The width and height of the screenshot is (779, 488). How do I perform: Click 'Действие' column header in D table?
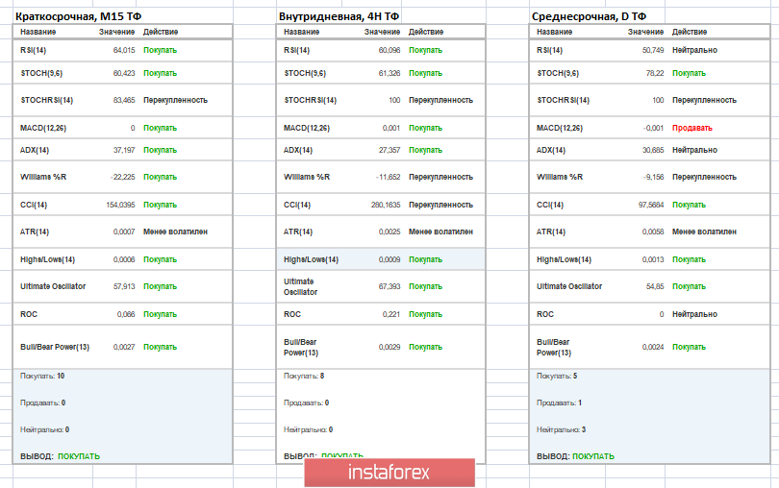pyautogui.click(x=689, y=32)
